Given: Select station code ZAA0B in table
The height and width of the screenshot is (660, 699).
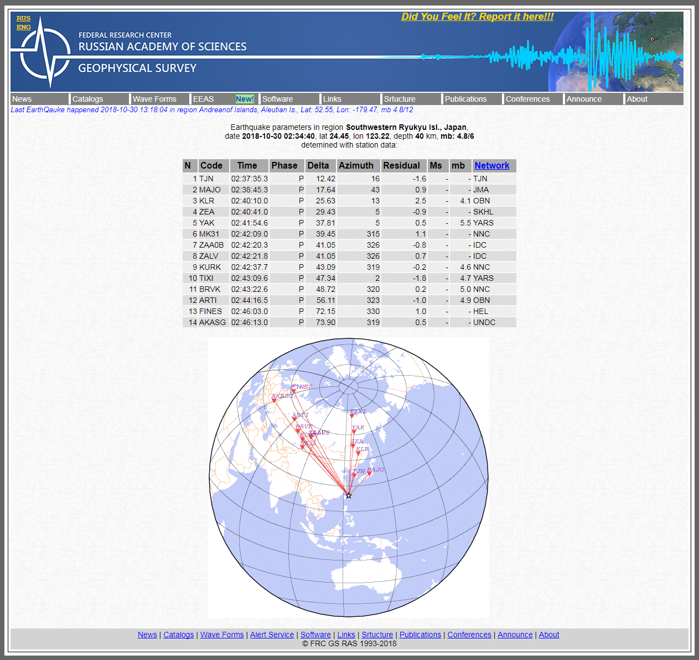Looking at the screenshot, I should (211, 245).
